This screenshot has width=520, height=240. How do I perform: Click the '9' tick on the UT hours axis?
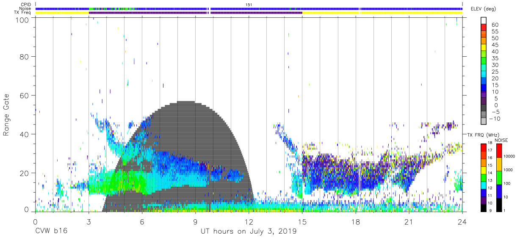195,221
